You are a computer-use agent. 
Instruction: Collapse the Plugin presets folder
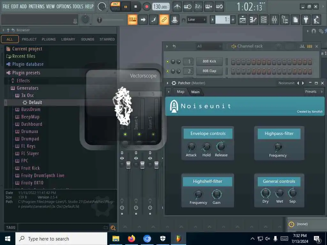(x=26, y=73)
